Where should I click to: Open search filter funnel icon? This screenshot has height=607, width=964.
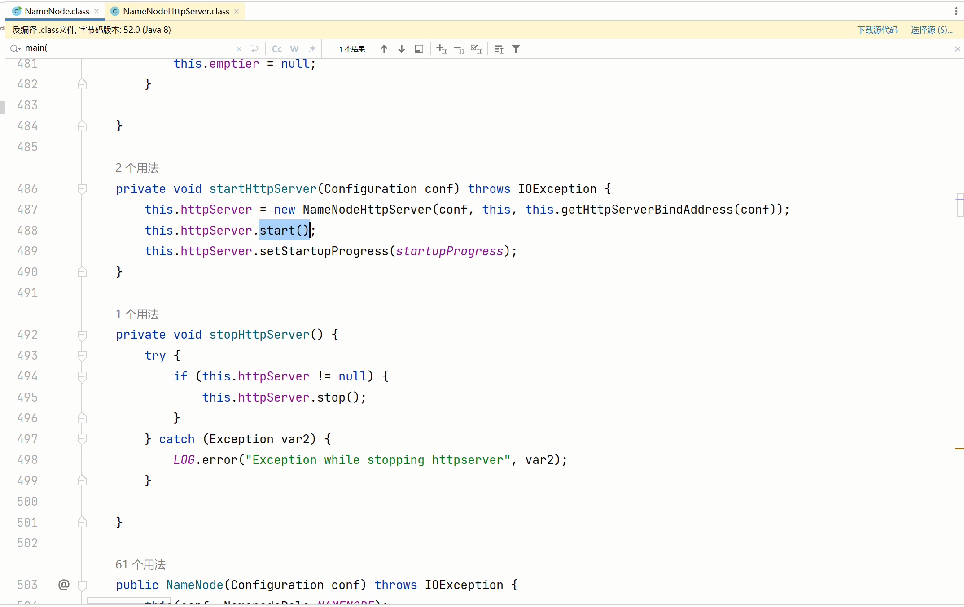516,49
